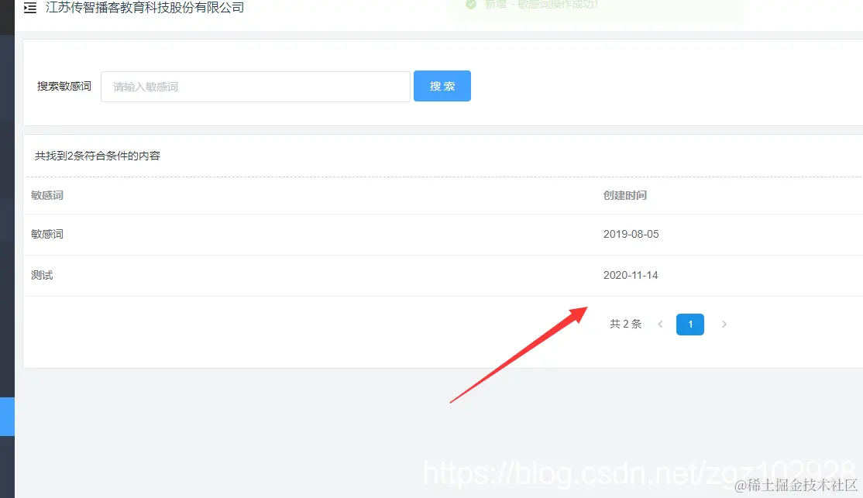Select the 测试 table cell
The width and height of the screenshot is (863, 498).
pyautogui.click(x=42, y=275)
